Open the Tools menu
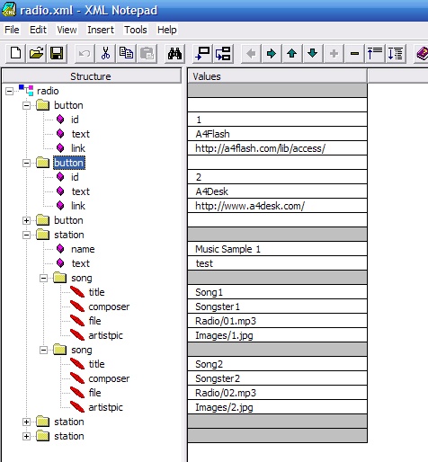 [x=136, y=30]
